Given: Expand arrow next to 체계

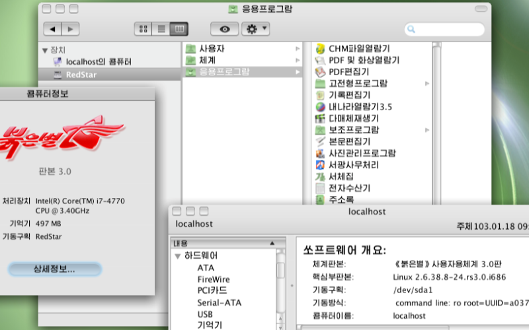Looking at the screenshot, I should (298, 60).
